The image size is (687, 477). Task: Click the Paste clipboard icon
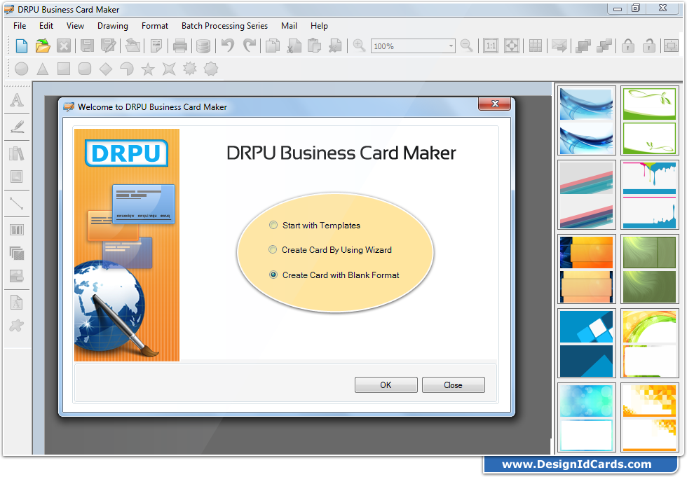pyautogui.click(x=314, y=46)
